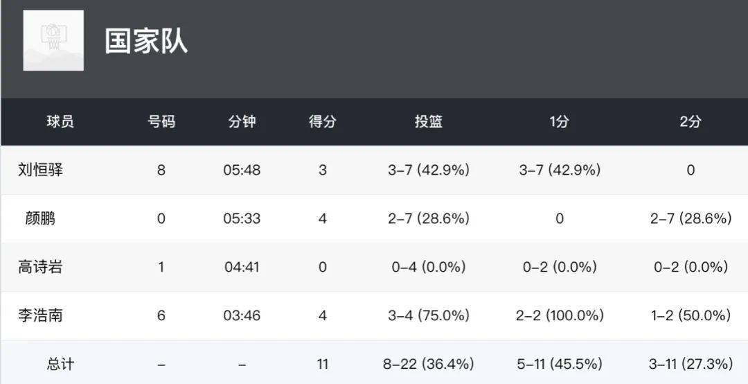Click the team logo placeholder thumbnail
Viewport: 748px width, 384px height.
point(53,41)
